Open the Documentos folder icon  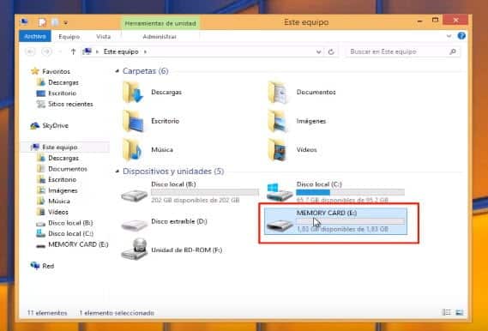[278, 92]
